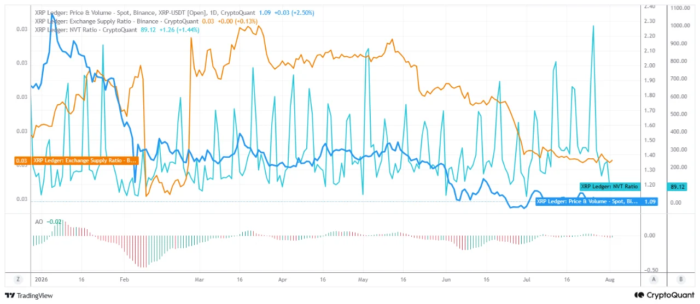Click the Jul label on time axis
700x304 pixels.
pos(527,279)
